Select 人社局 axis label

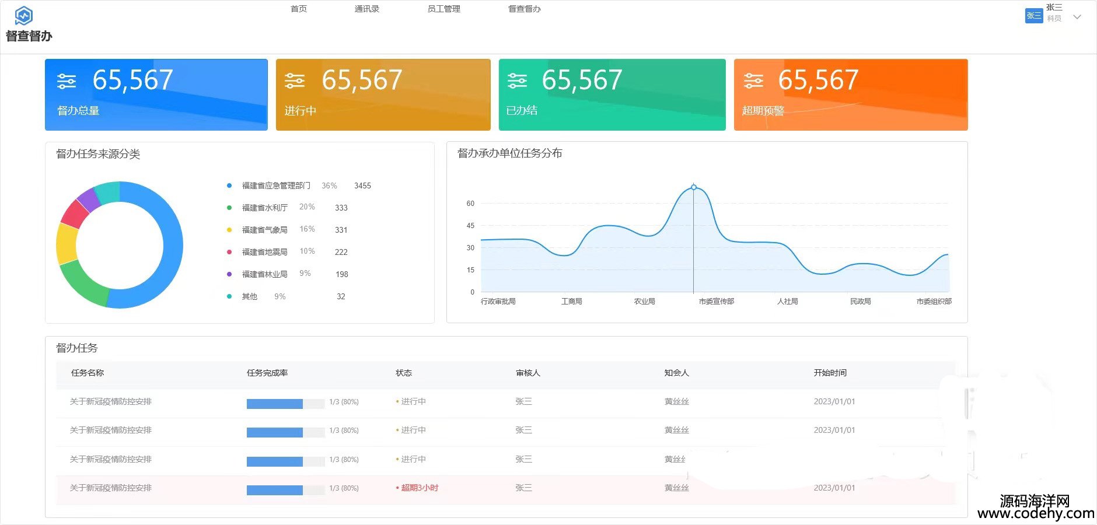click(x=788, y=302)
